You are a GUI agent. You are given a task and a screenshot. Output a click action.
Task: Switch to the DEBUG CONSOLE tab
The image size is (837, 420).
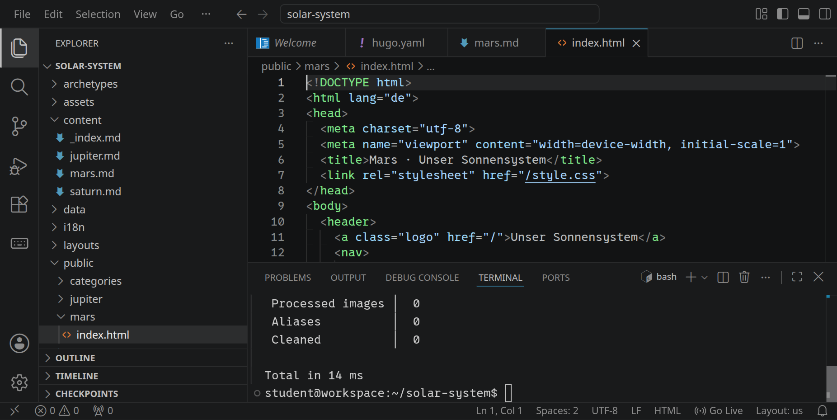coord(422,278)
